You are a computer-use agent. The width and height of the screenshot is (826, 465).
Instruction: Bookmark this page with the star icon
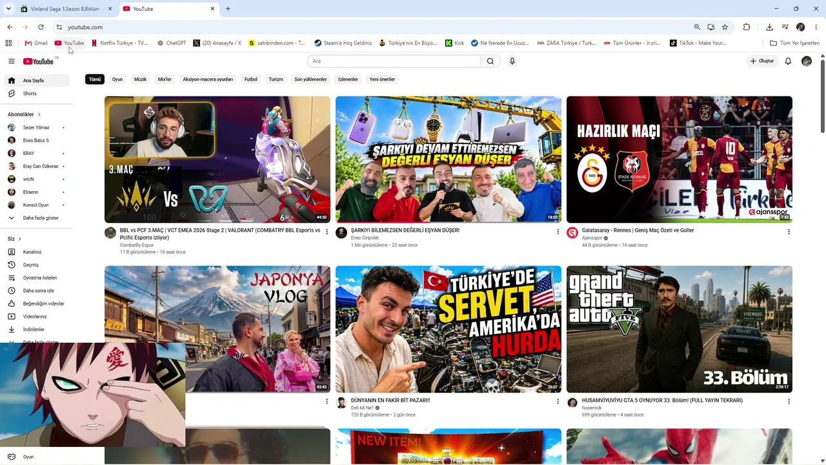pos(725,27)
